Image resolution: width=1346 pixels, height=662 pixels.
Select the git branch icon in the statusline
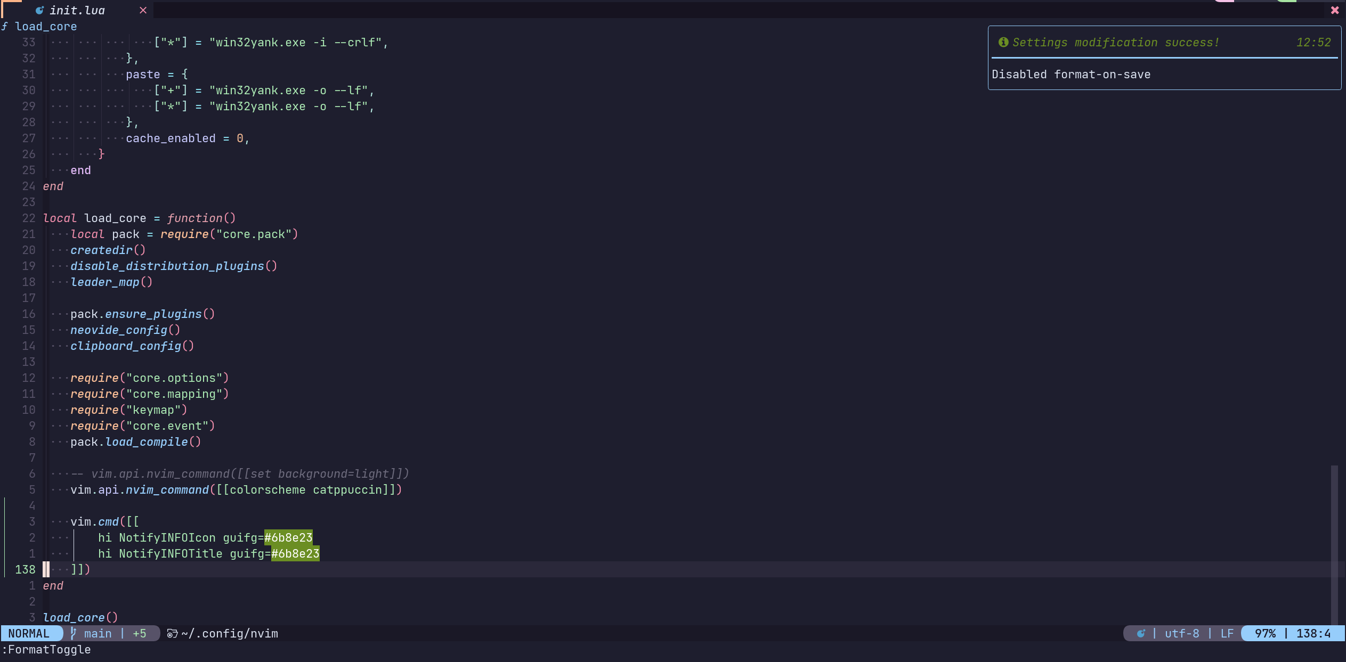pos(74,633)
